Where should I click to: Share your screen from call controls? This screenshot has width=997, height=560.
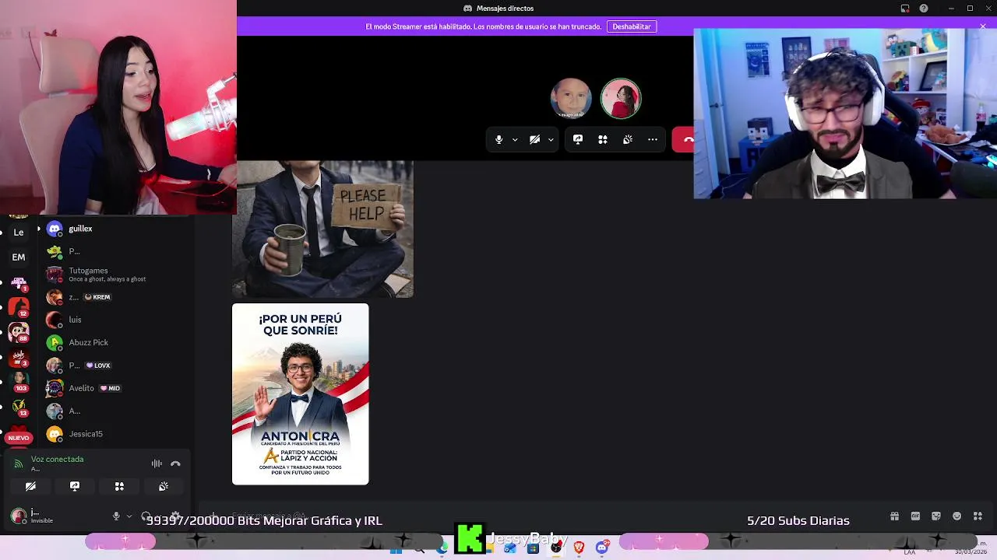point(578,139)
